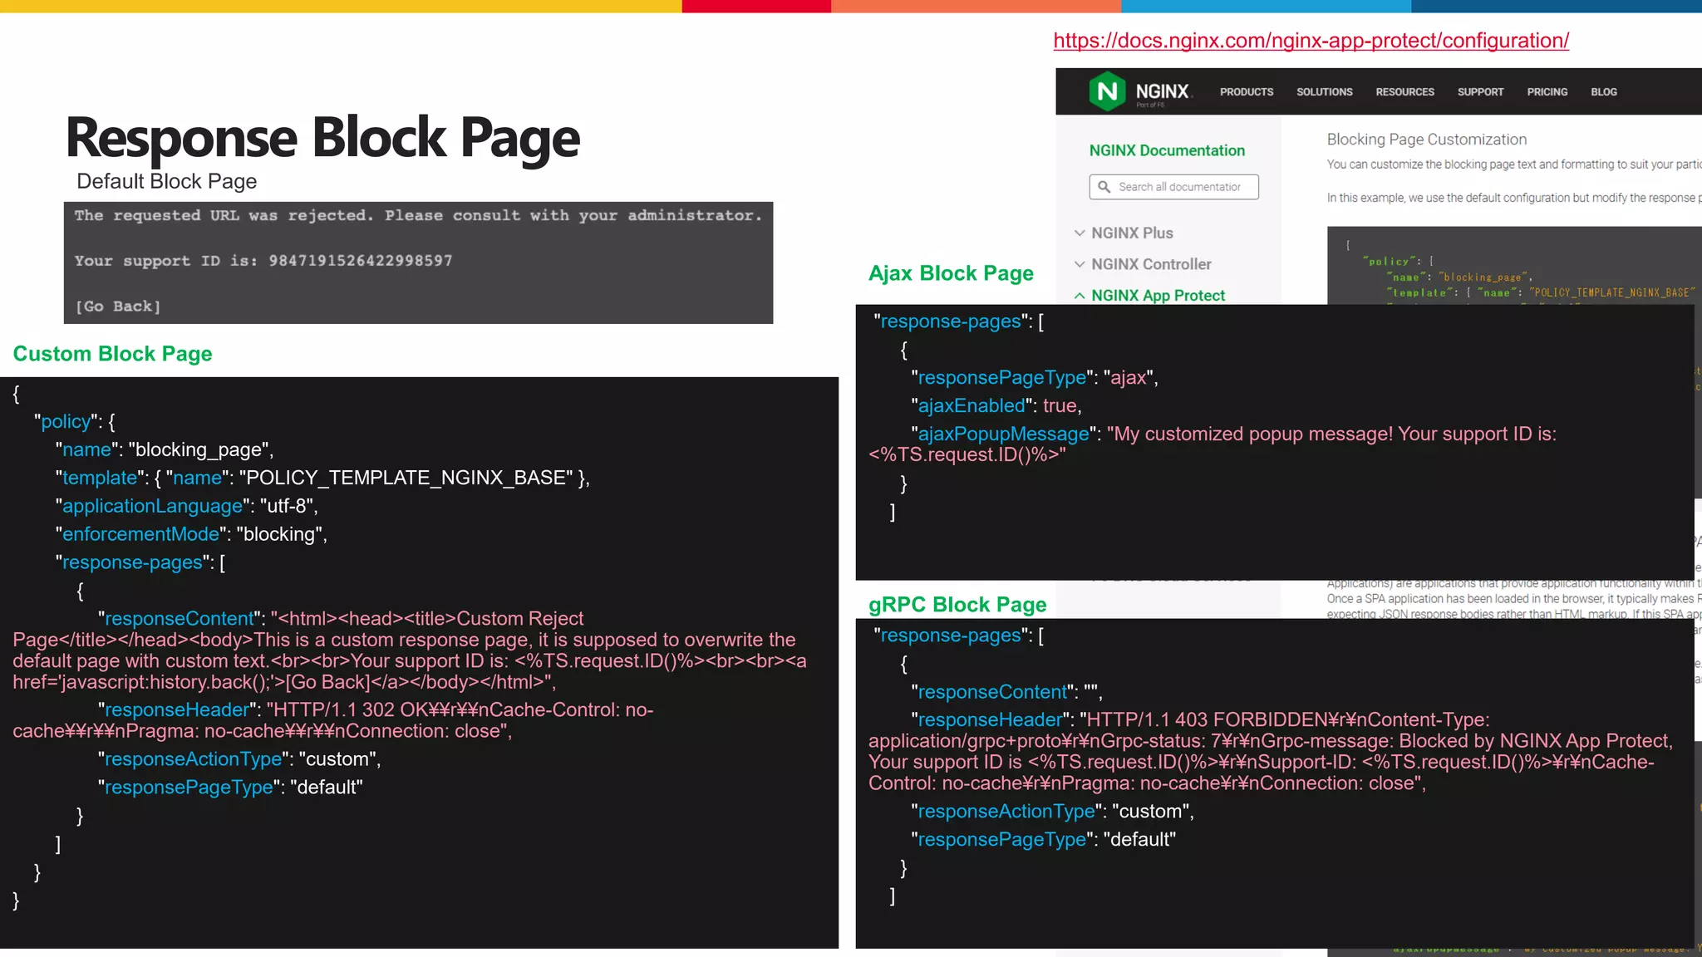Screen dimensions: 1702x957
Task: Collapse the NGINX App Protect chevron
Action: click(1080, 295)
